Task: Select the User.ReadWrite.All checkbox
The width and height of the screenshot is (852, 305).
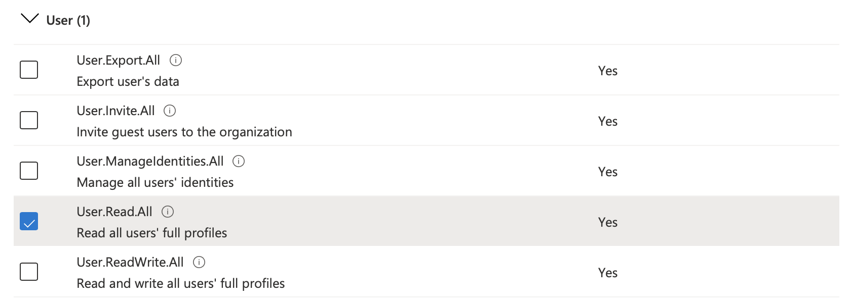Action: pos(29,272)
